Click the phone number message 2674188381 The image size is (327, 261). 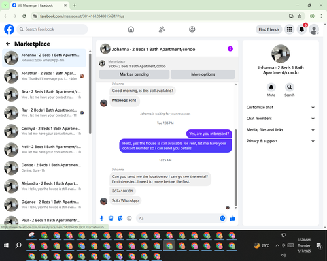122,191
